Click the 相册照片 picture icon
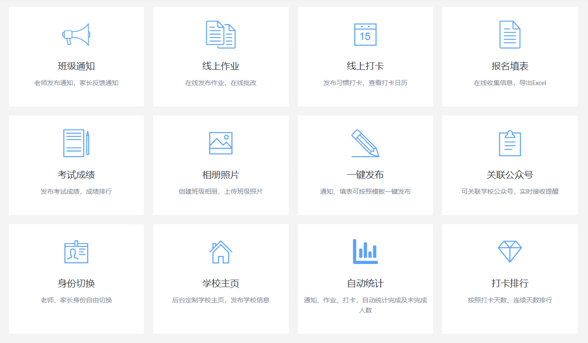The image size is (588, 343). pos(221,143)
